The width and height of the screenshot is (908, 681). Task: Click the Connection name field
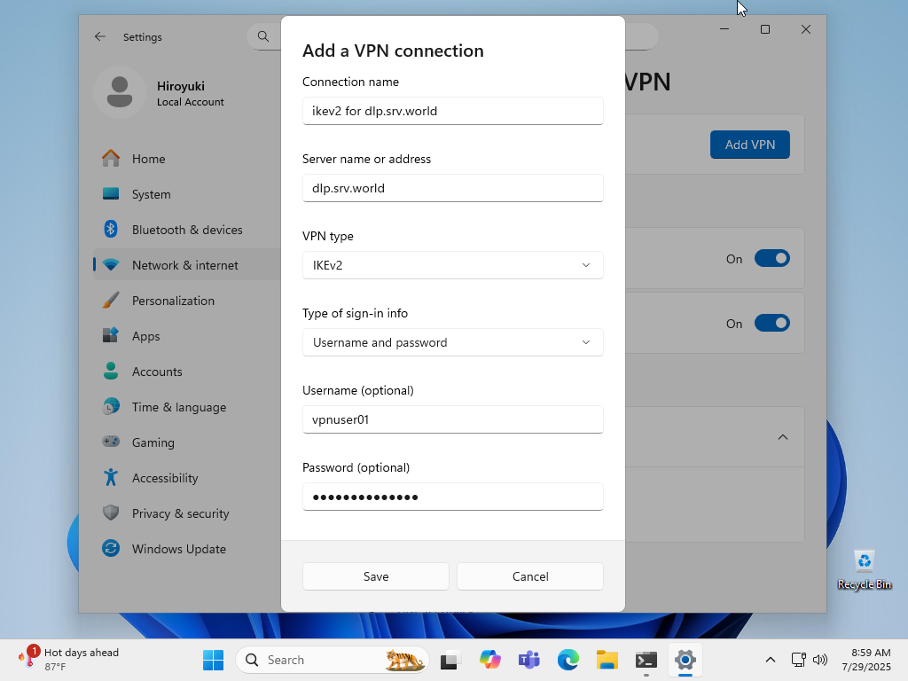coord(453,111)
